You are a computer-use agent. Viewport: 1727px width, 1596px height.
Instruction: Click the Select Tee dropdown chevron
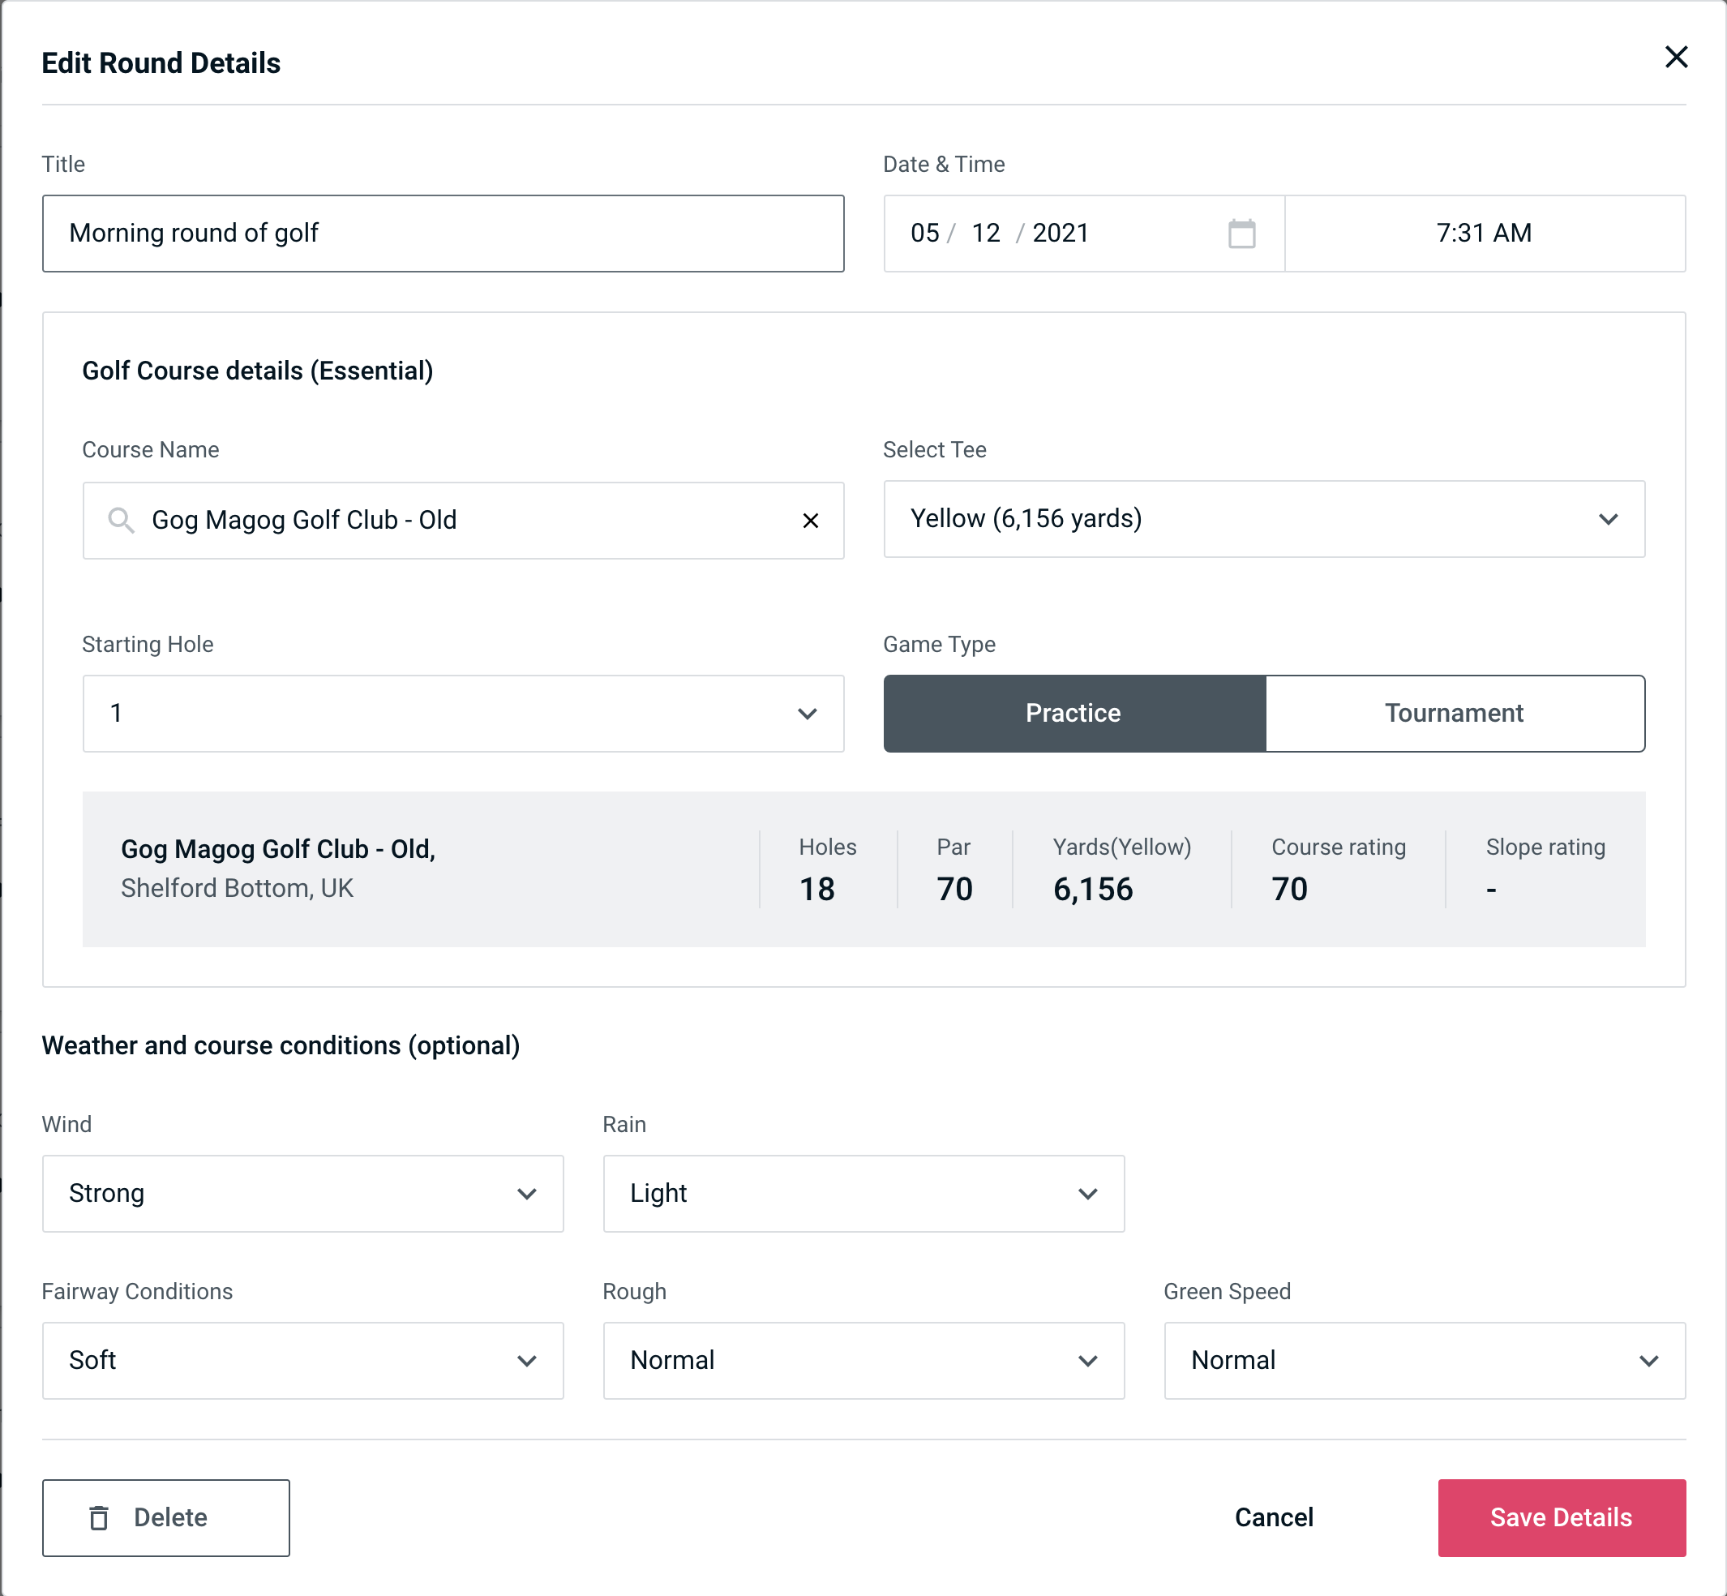pyautogui.click(x=1608, y=519)
